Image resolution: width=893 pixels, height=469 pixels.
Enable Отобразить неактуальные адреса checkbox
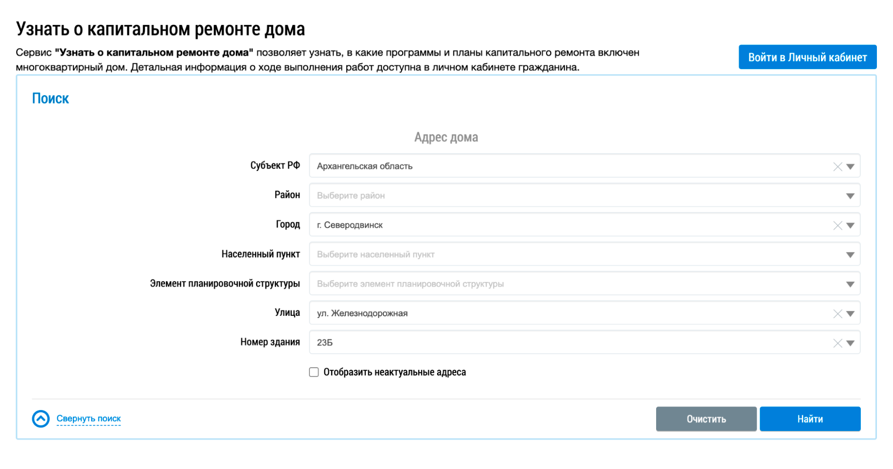pos(314,372)
